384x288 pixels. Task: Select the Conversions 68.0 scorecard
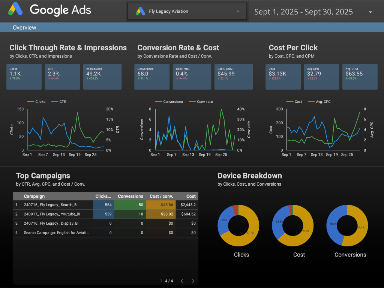152,76
